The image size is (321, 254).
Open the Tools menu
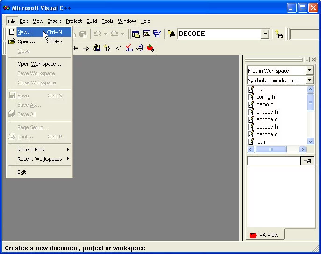[107, 21]
